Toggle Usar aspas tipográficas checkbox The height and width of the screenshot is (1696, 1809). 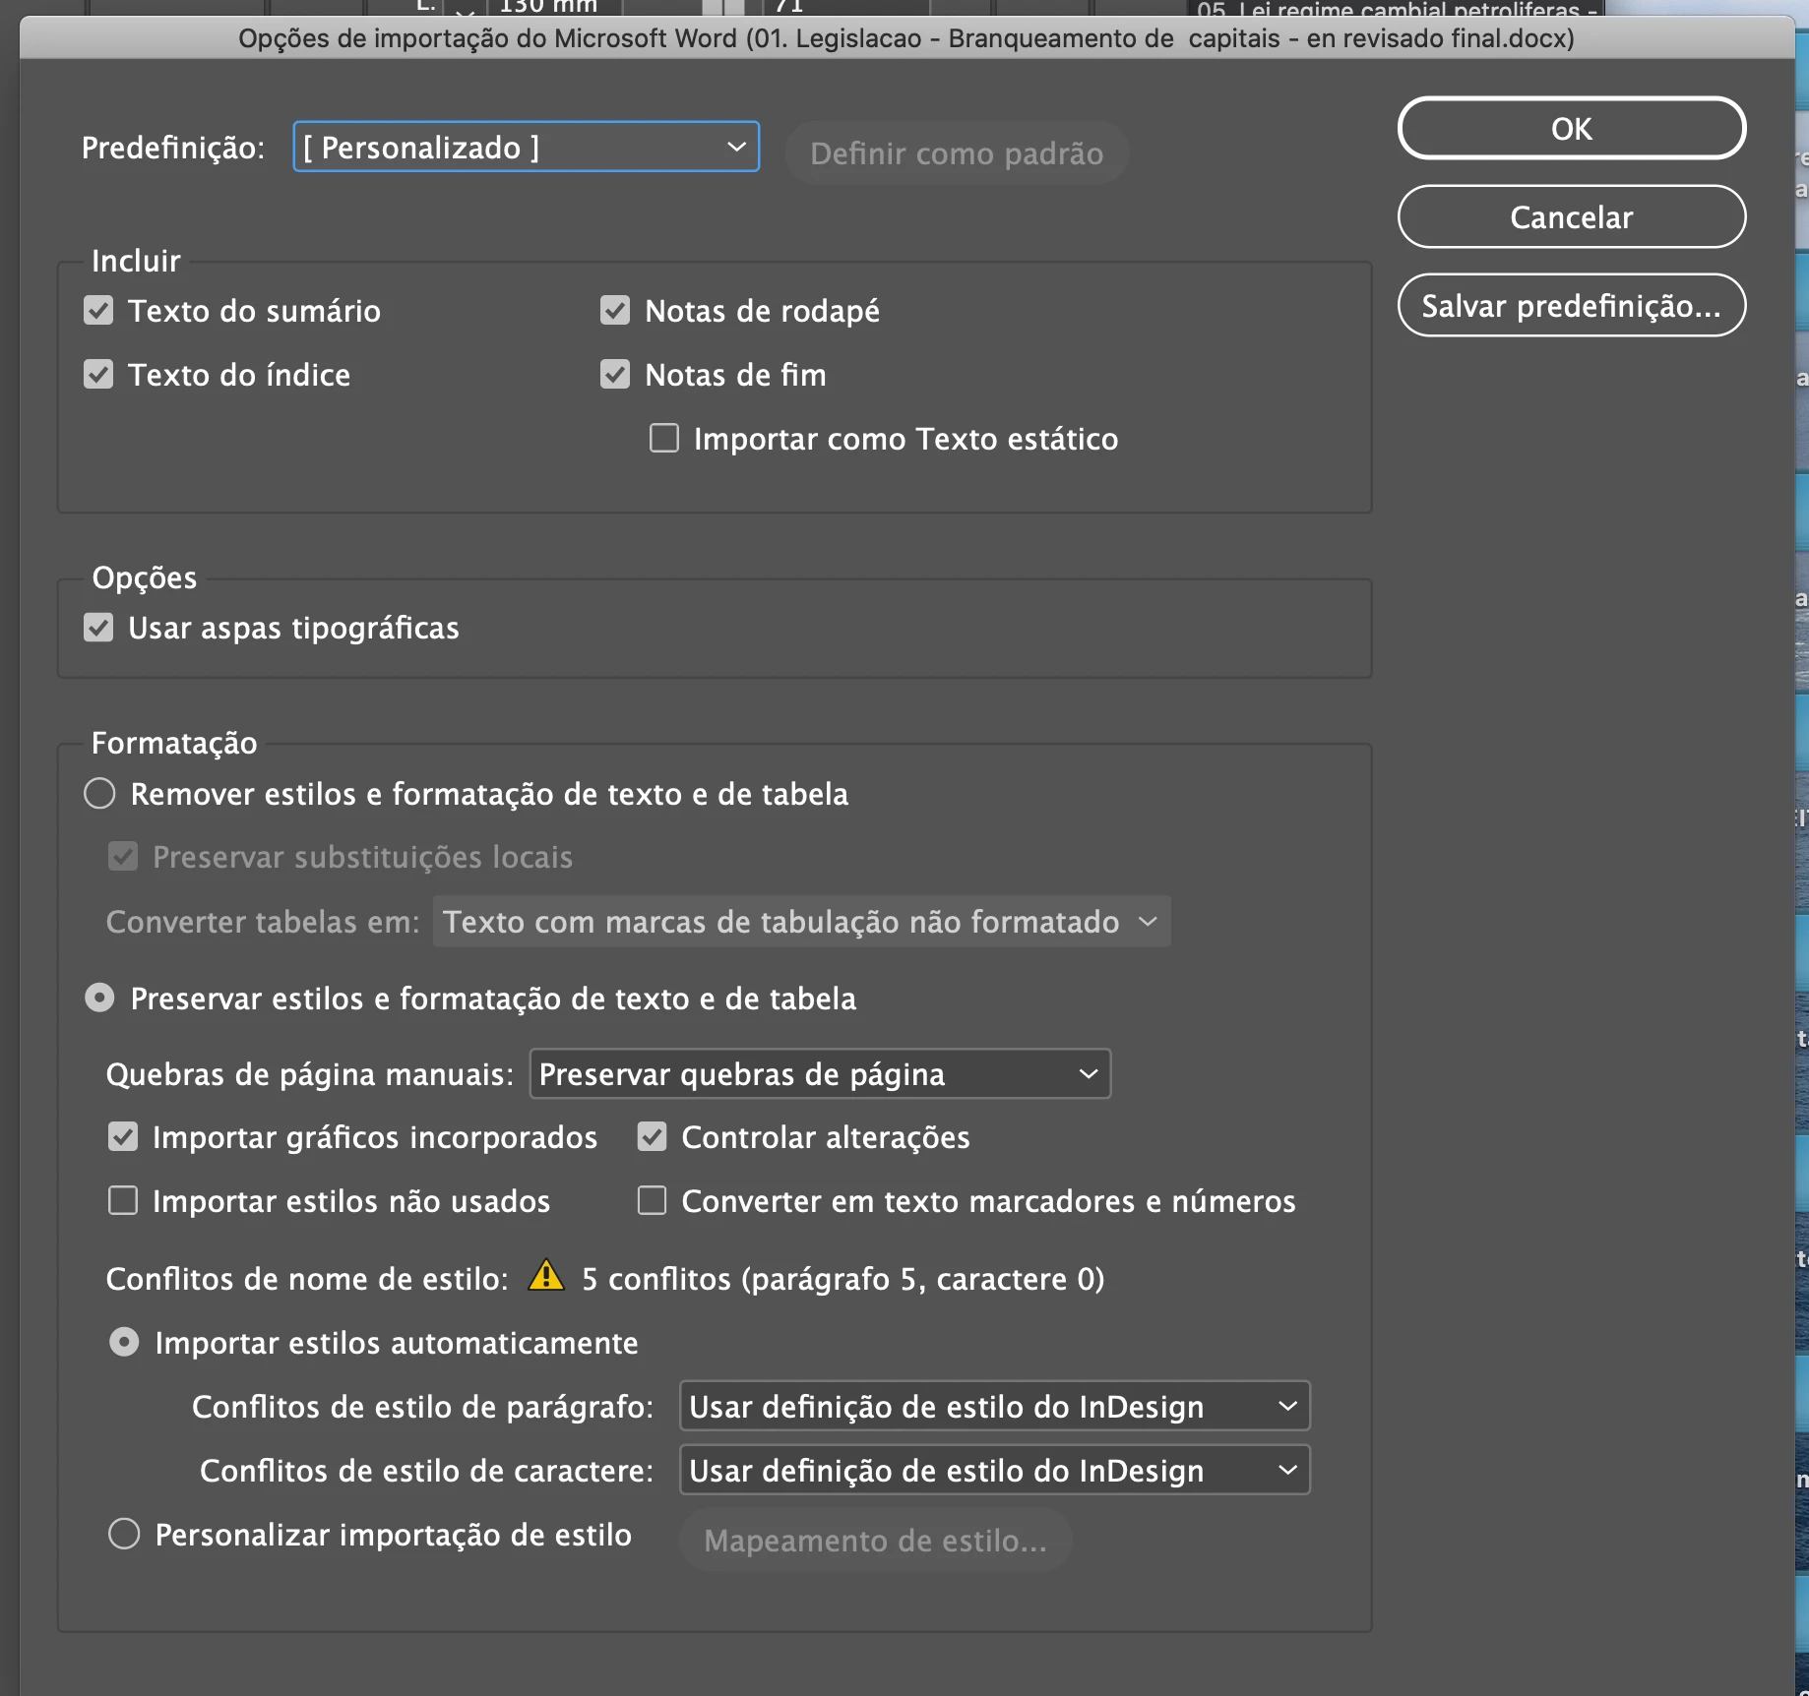[x=98, y=628]
